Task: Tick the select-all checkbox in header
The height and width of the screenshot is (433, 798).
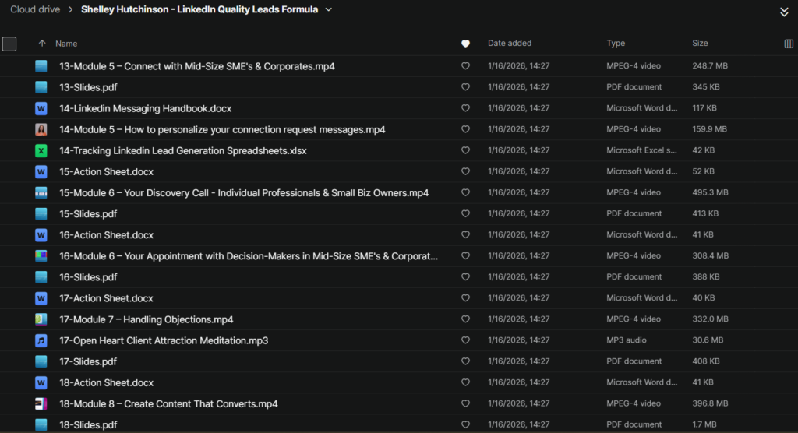Action: click(x=9, y=44)
